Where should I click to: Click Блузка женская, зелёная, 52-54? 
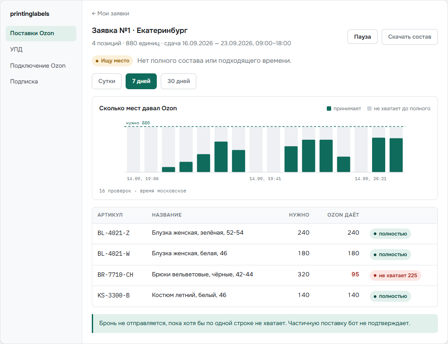[x=198, y=232]
